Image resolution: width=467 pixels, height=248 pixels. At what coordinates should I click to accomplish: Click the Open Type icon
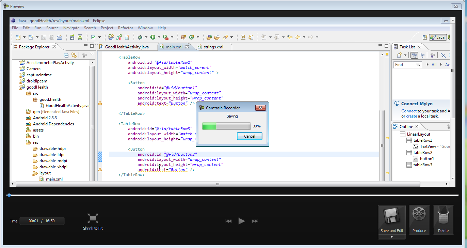[x=209, y=37]
